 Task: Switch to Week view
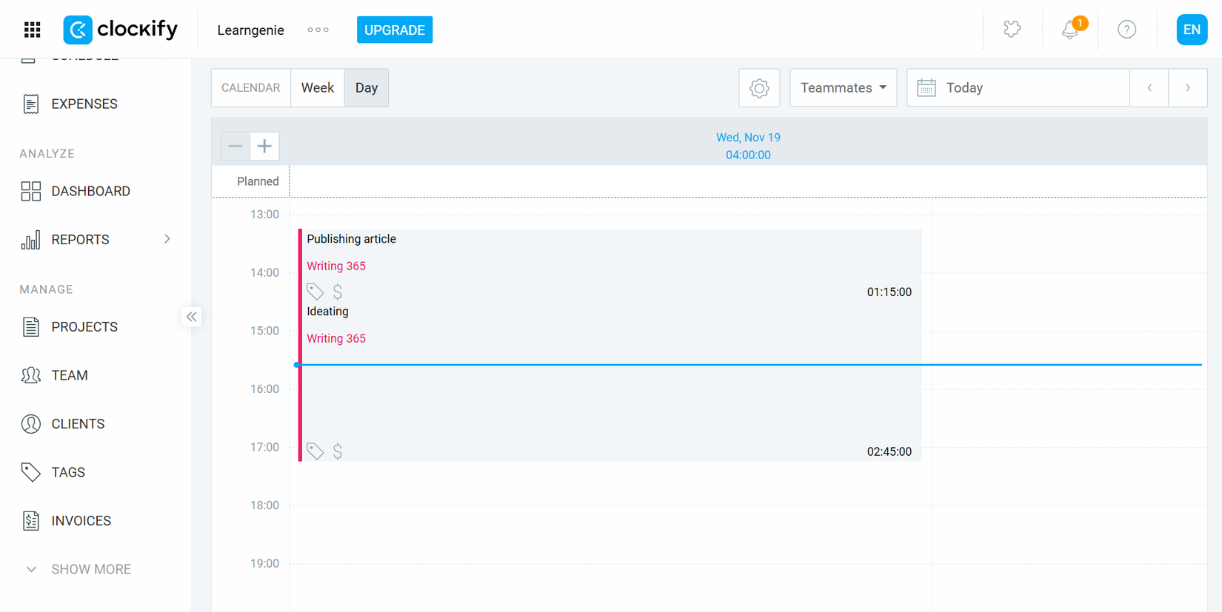pos(318,88)
